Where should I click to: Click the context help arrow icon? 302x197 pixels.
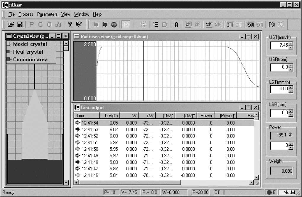79,25
